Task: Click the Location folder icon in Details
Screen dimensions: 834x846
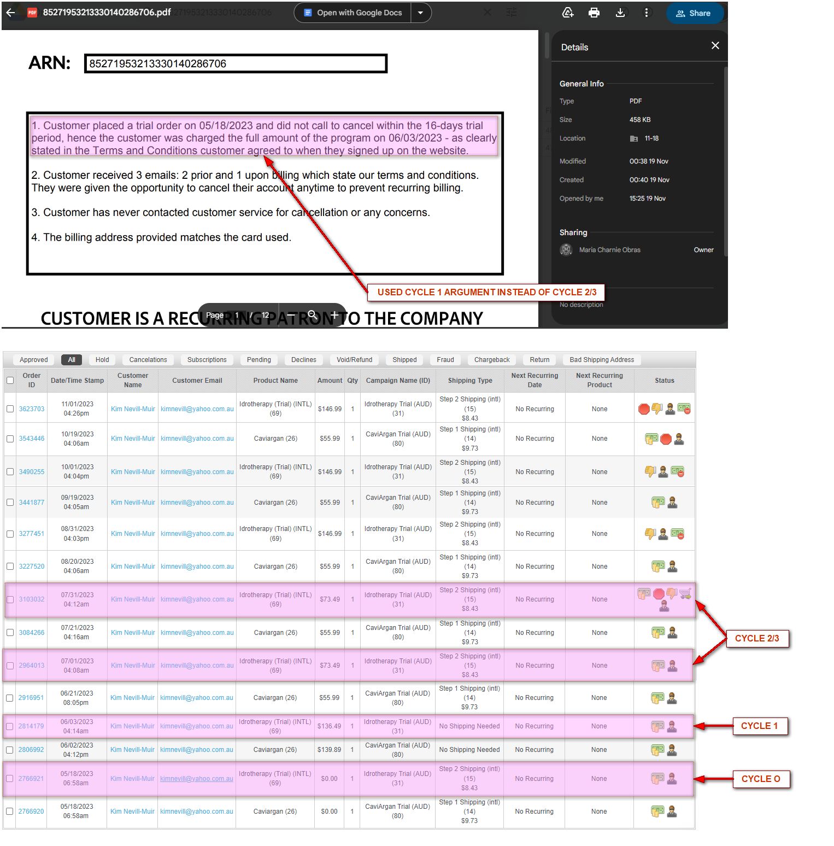Action: tap(634, 138)
